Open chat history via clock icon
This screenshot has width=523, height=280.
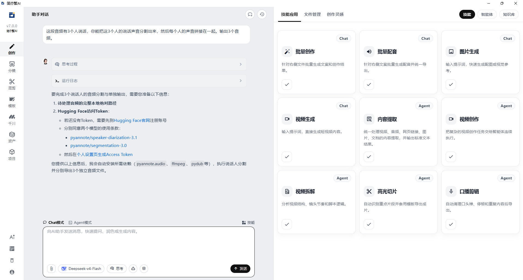(262, 14)
